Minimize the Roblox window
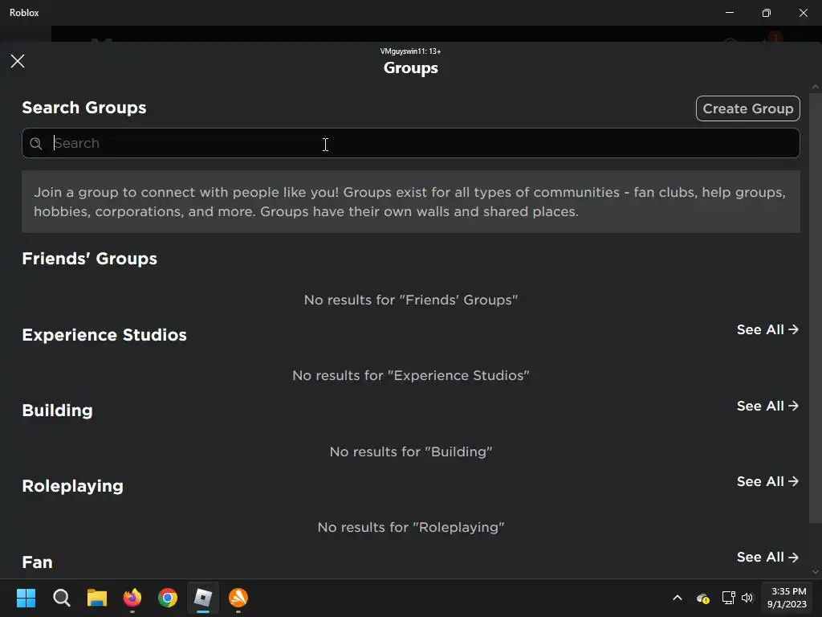 click(x=729, y=13)
